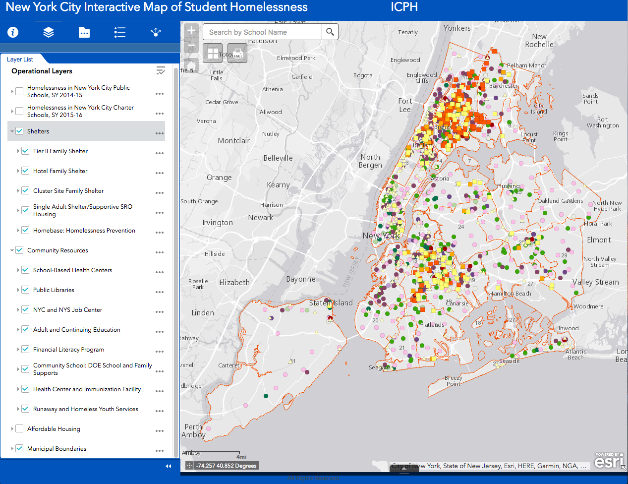628x484 pixels.
Task: Open the About info panel icon
Action: (x=13, y=32)
